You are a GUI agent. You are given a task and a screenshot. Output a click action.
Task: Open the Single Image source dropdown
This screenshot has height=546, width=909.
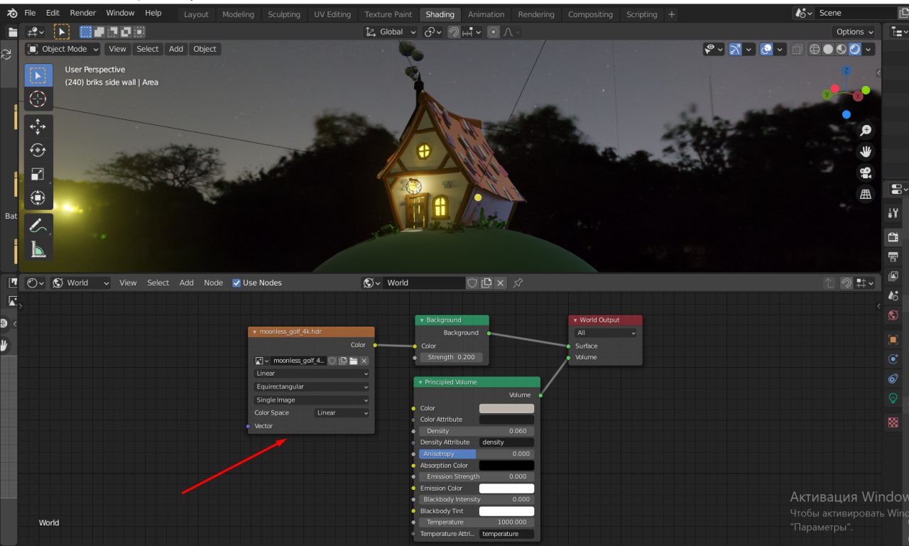pos(312,400)
